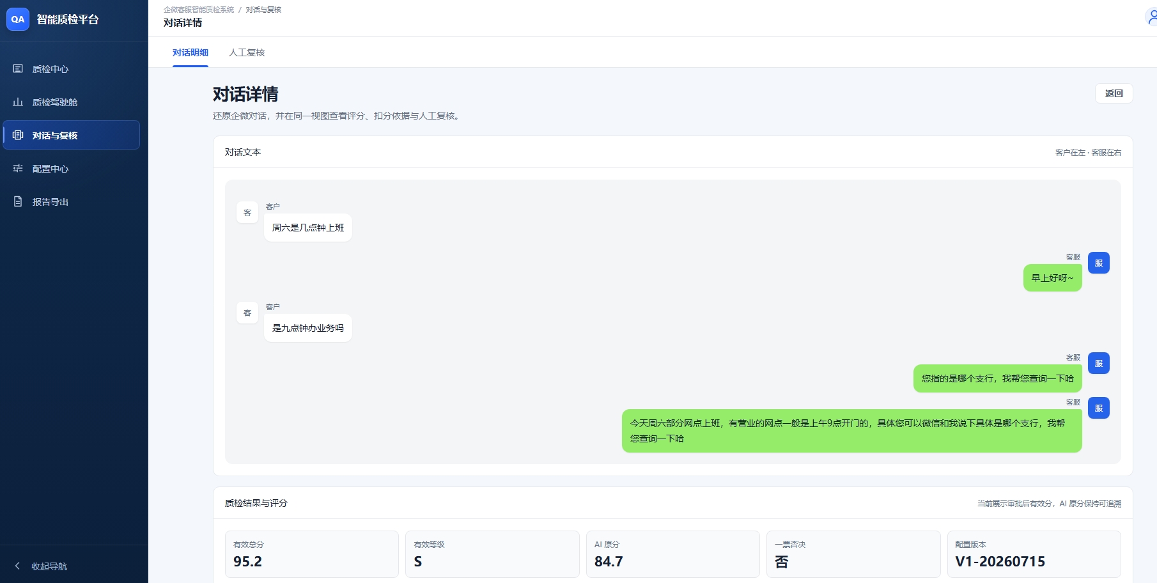Click the 质检中心 sidebar icon
The height and width of the screenshot is (583, 1157).
click(18, 68)
